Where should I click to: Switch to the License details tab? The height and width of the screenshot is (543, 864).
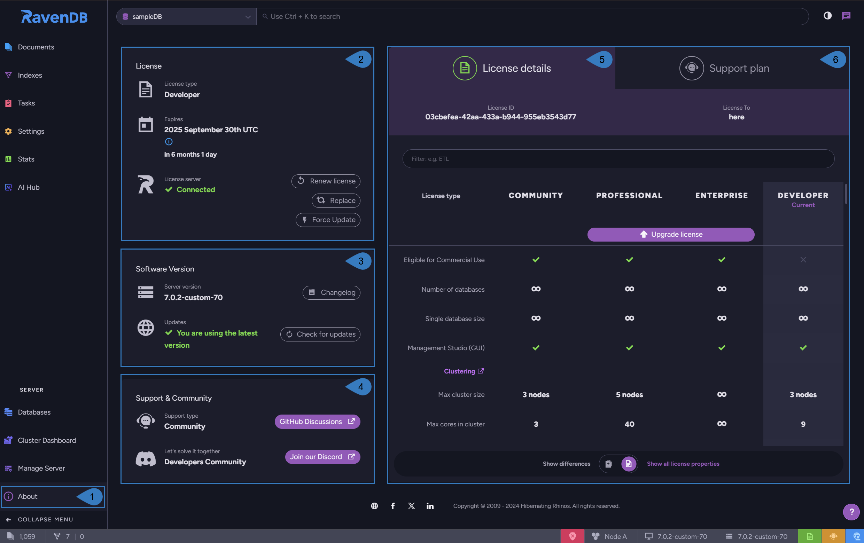coord(501,68)
